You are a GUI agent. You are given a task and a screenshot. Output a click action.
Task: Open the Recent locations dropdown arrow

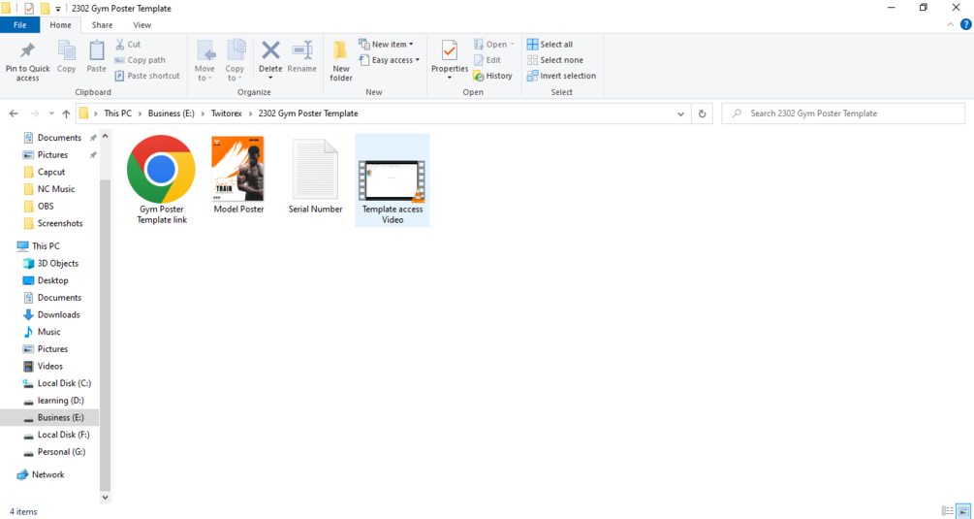(51, 114)
